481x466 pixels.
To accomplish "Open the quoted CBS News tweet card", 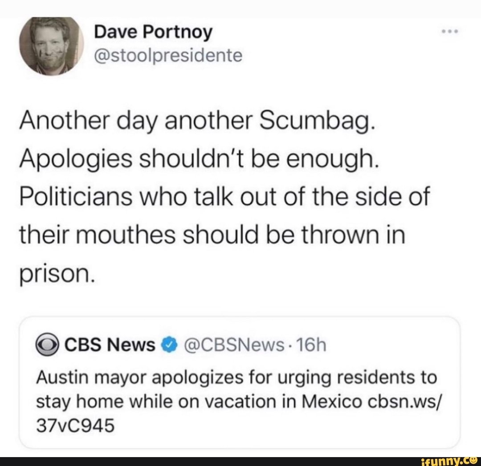I will (240, 382).
